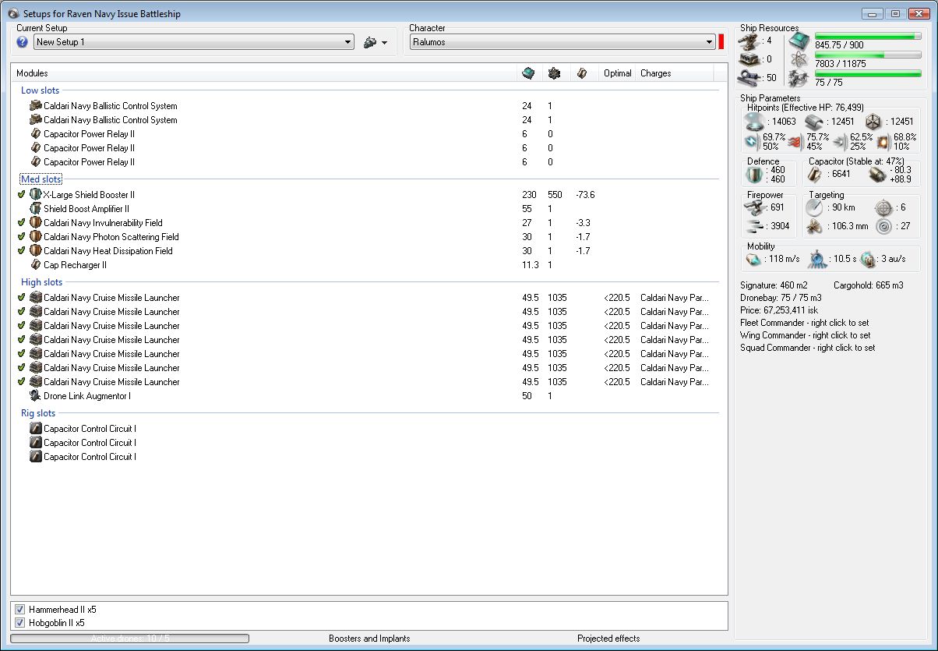The image size is (938, 651).
Task: Click the calibration icon showing 50
Action: (x=750, y=77)
